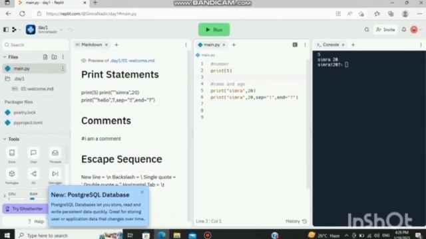Open Bandicam recorder in taskbar

click(x=208, y=235)
